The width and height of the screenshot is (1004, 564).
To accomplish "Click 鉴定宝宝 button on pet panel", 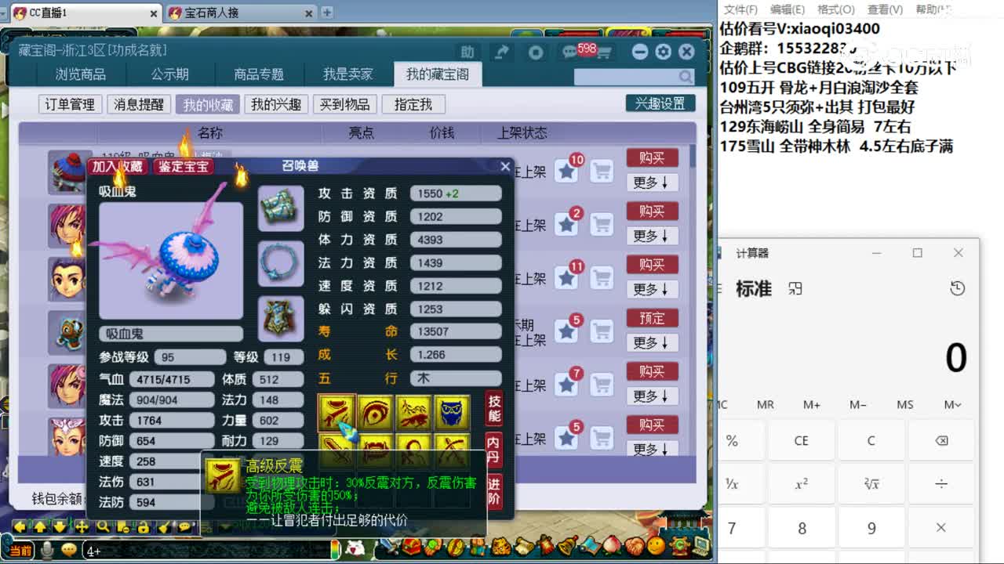I will 184,166.
